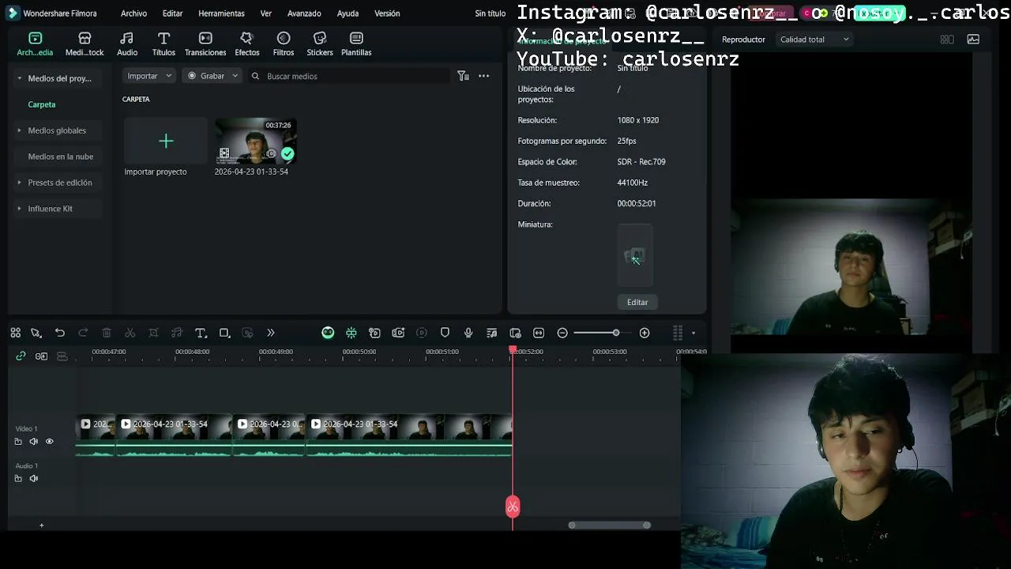Image resolution: width=1011 pixels, height=569 pixels.
Task: Click the timeline zoom out minus button
Action: tap(562, 333)
